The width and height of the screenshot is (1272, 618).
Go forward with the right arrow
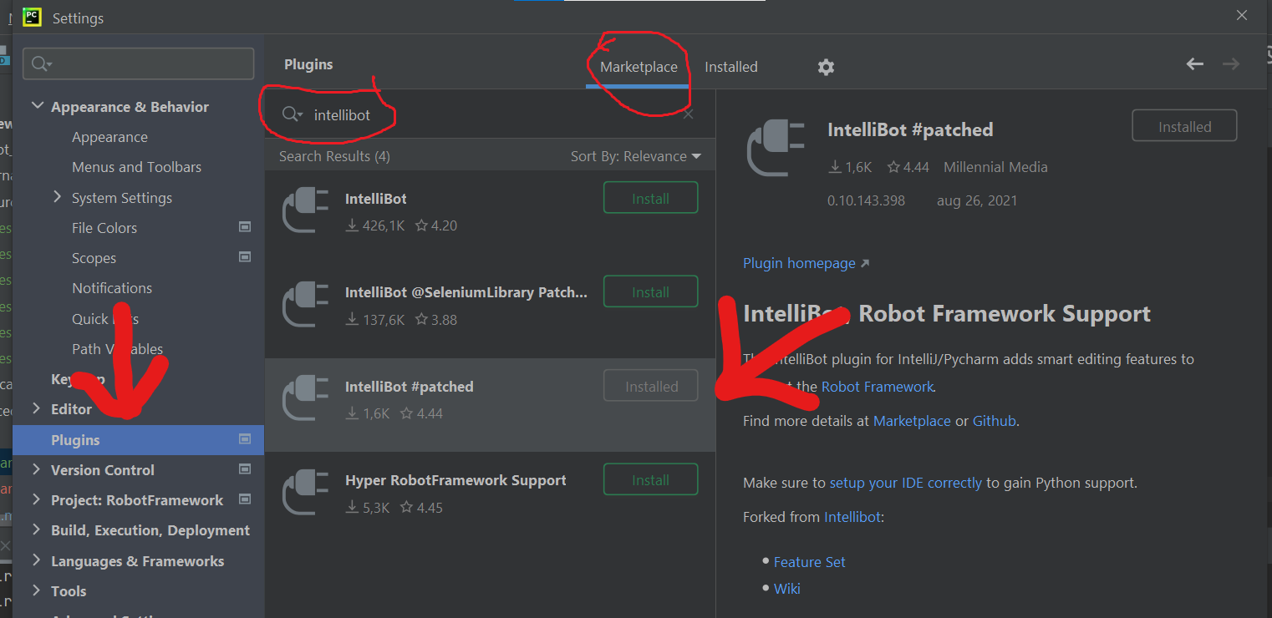[x=1231, y=64]
